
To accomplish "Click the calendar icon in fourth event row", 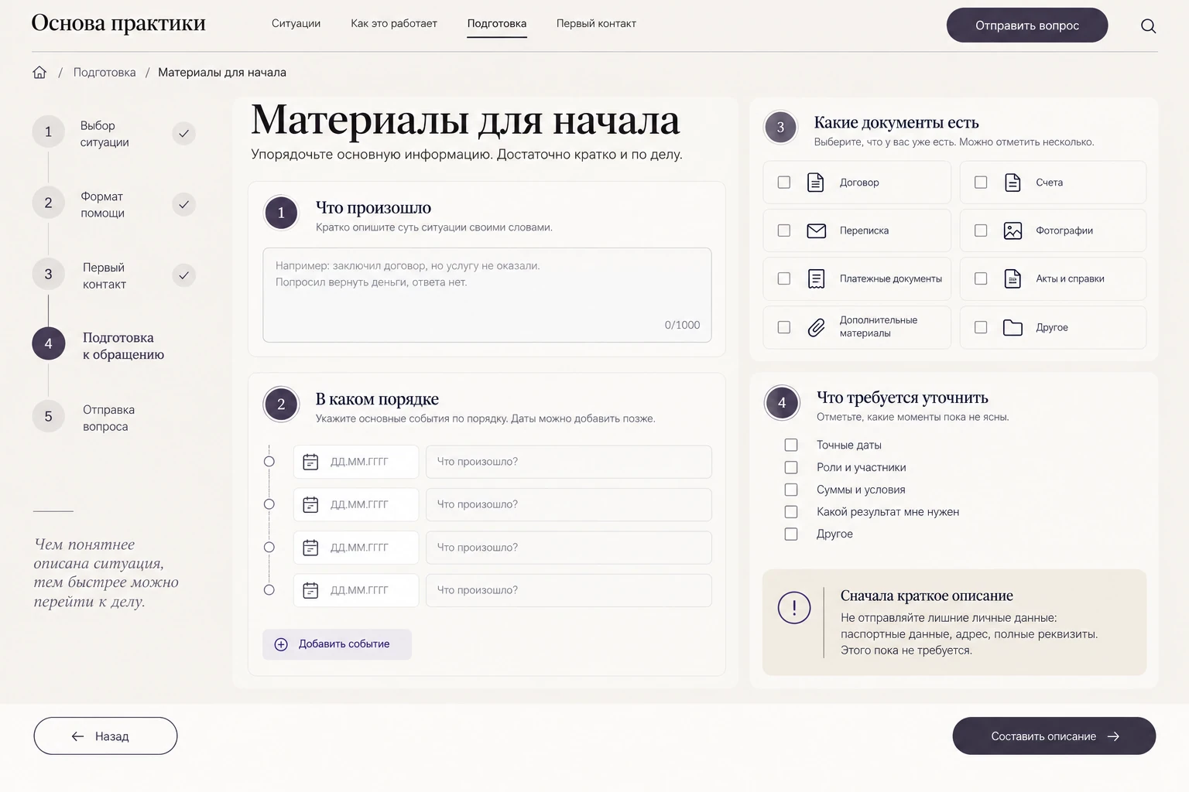I will pos(310,590).
